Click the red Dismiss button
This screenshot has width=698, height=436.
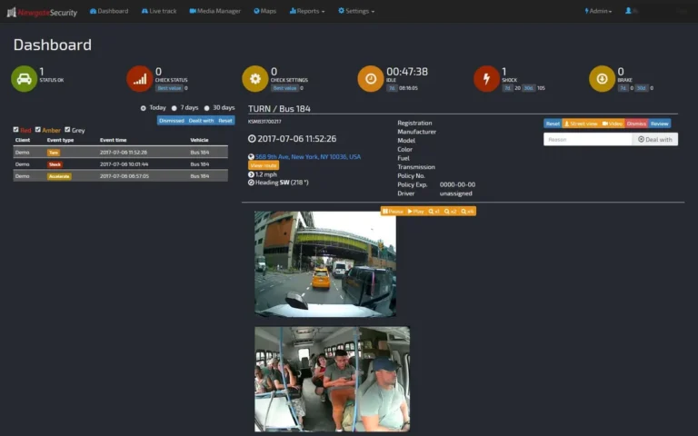tap(636, 124)
